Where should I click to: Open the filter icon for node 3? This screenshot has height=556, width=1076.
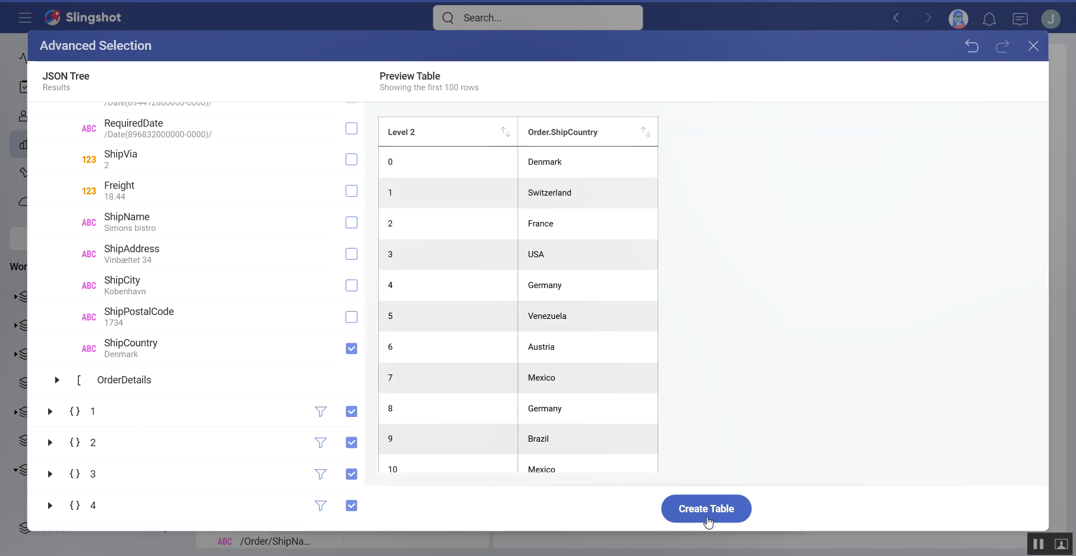[x=321, y=475]
